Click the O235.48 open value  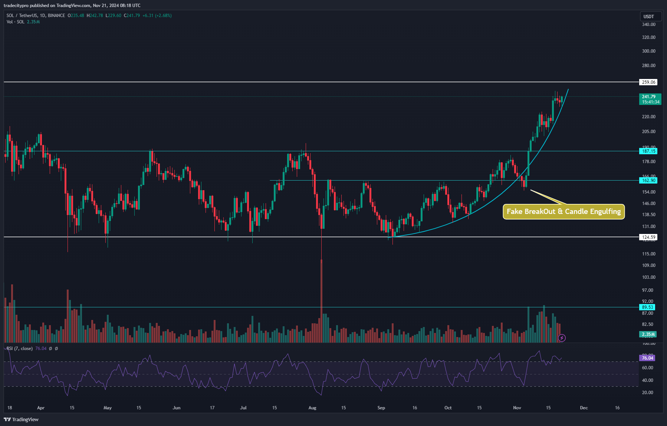tap(76, 16)
